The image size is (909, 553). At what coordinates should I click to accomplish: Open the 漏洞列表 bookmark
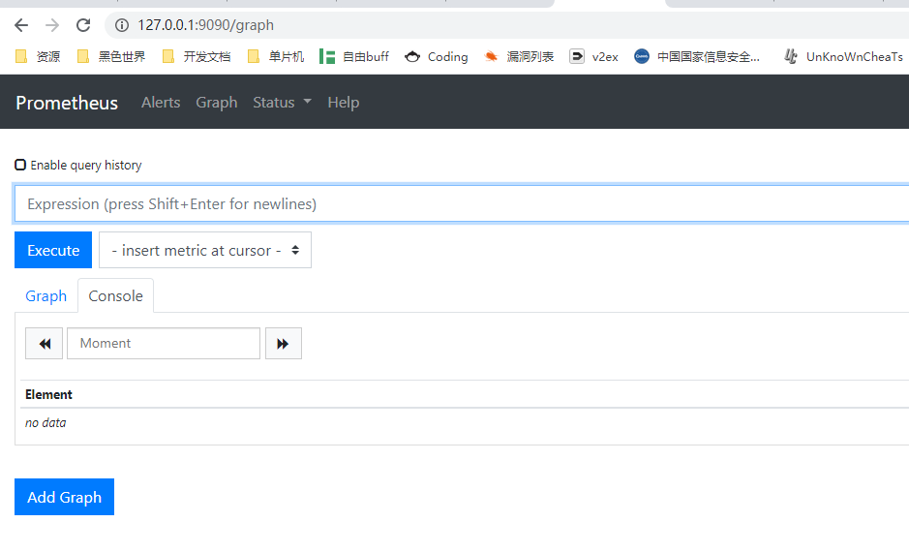coord(519,56)
